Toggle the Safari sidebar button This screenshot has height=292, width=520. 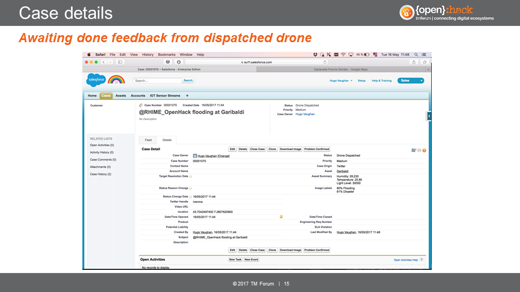tap(120, 62)
